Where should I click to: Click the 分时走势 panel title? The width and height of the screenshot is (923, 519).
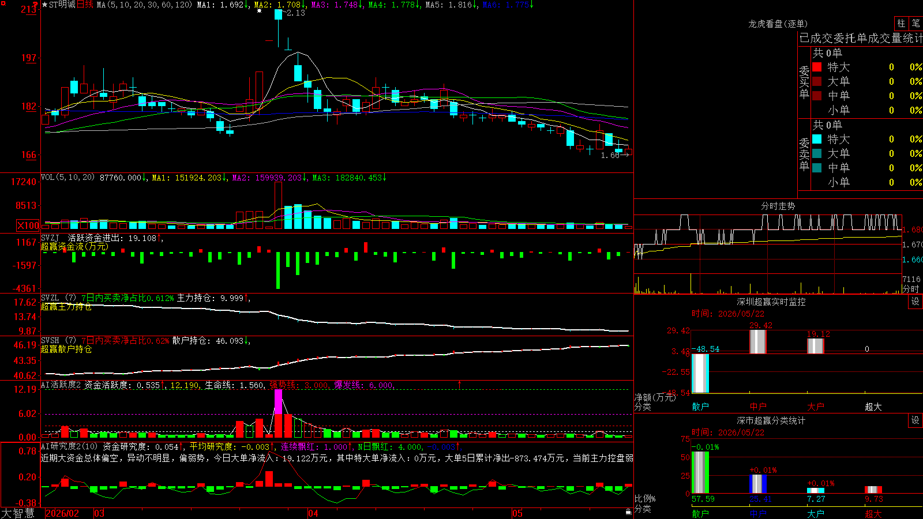click(778, 206)
